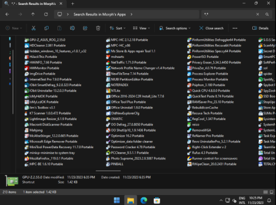
Task: Click Close search button
Action: (x=211, y=28)
